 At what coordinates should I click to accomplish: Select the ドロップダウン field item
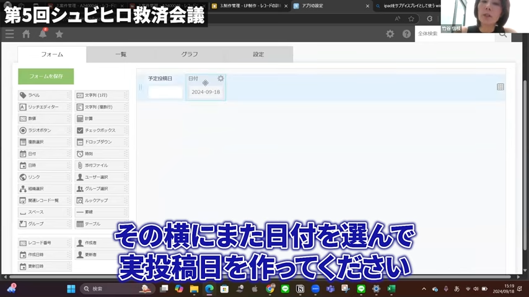(102, 142)
